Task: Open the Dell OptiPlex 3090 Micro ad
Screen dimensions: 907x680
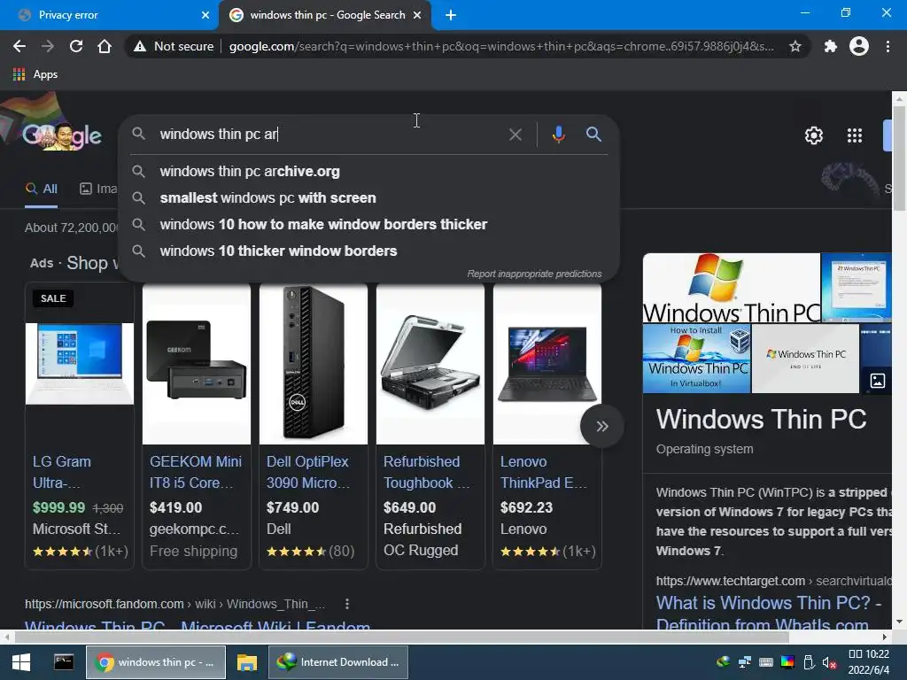Action: [308, 472]
